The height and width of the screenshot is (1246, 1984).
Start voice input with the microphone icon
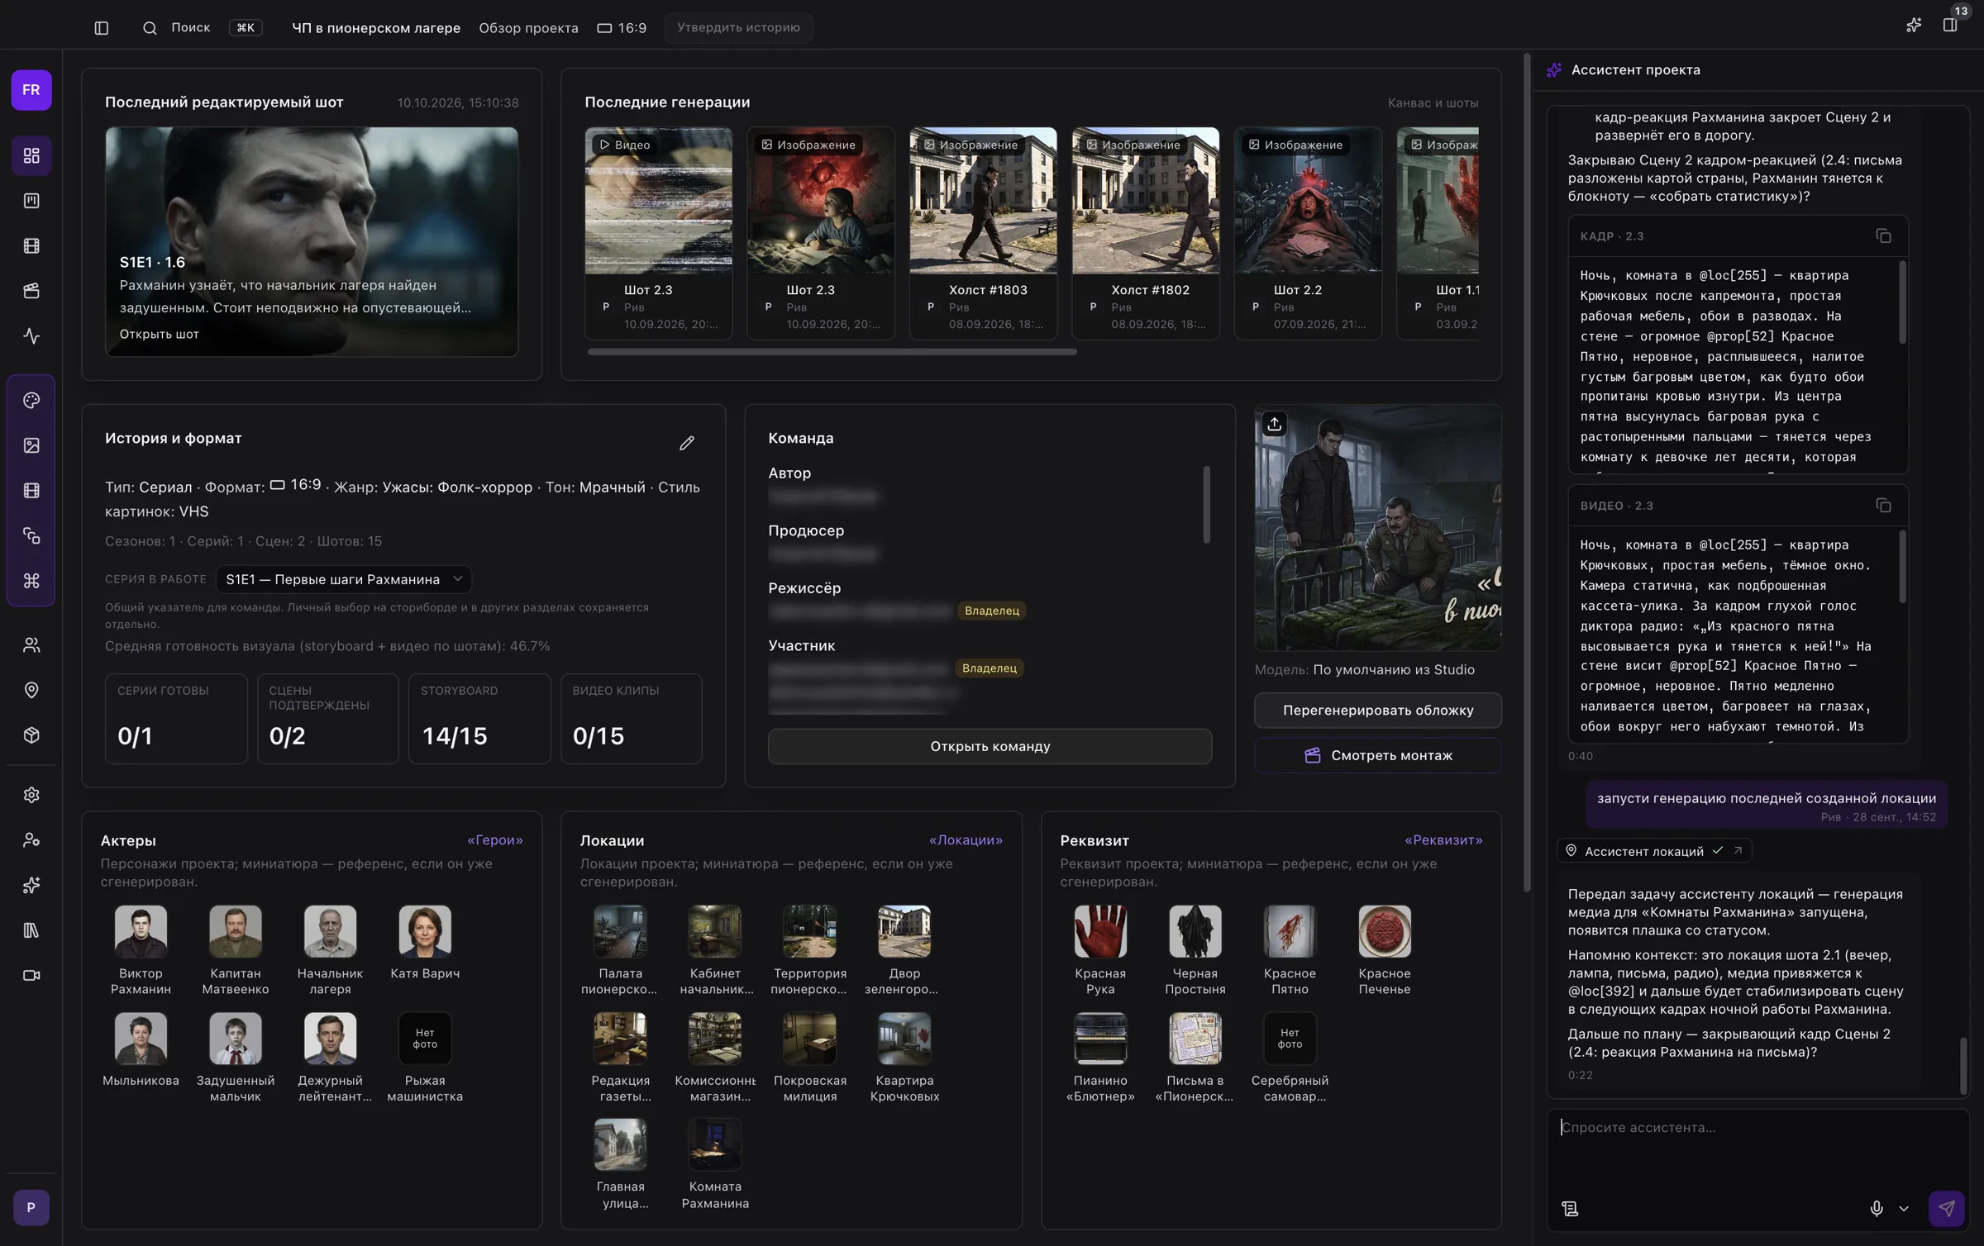point(1877,1209)
